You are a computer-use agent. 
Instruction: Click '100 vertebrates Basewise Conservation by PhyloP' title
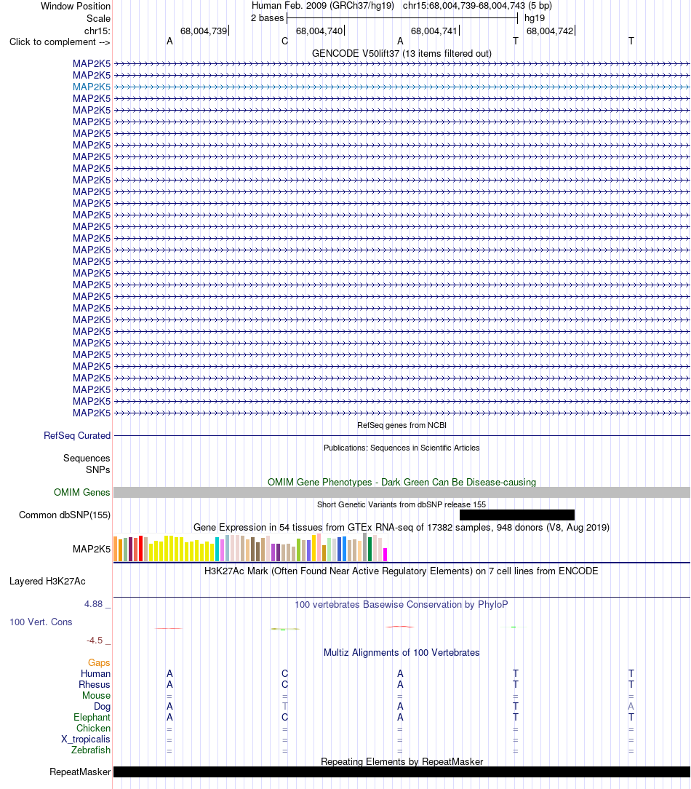coord(402,605)
